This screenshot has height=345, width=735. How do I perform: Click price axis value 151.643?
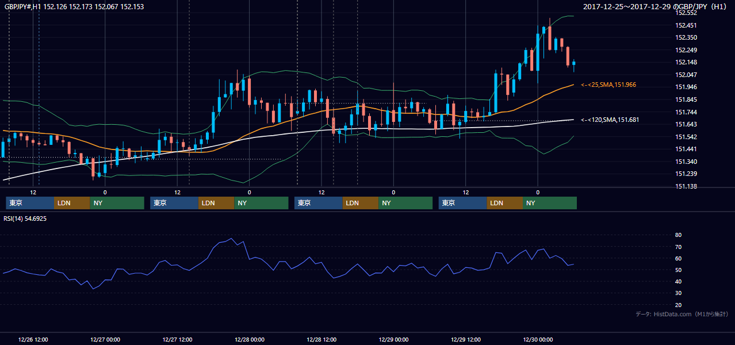pyautogui.click(x=686, y=124)
